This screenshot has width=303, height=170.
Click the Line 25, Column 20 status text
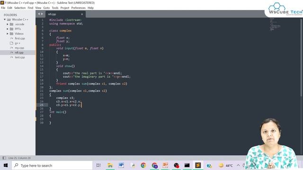click(x=19, y=158)
